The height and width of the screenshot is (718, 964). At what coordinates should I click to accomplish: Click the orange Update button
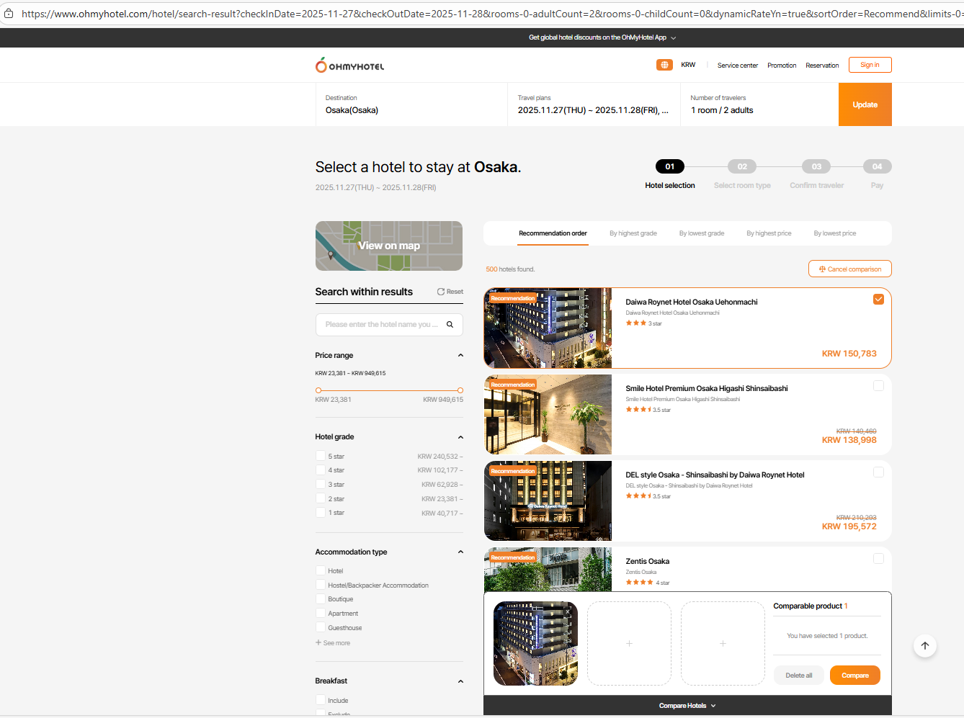(x=865, y=104)
